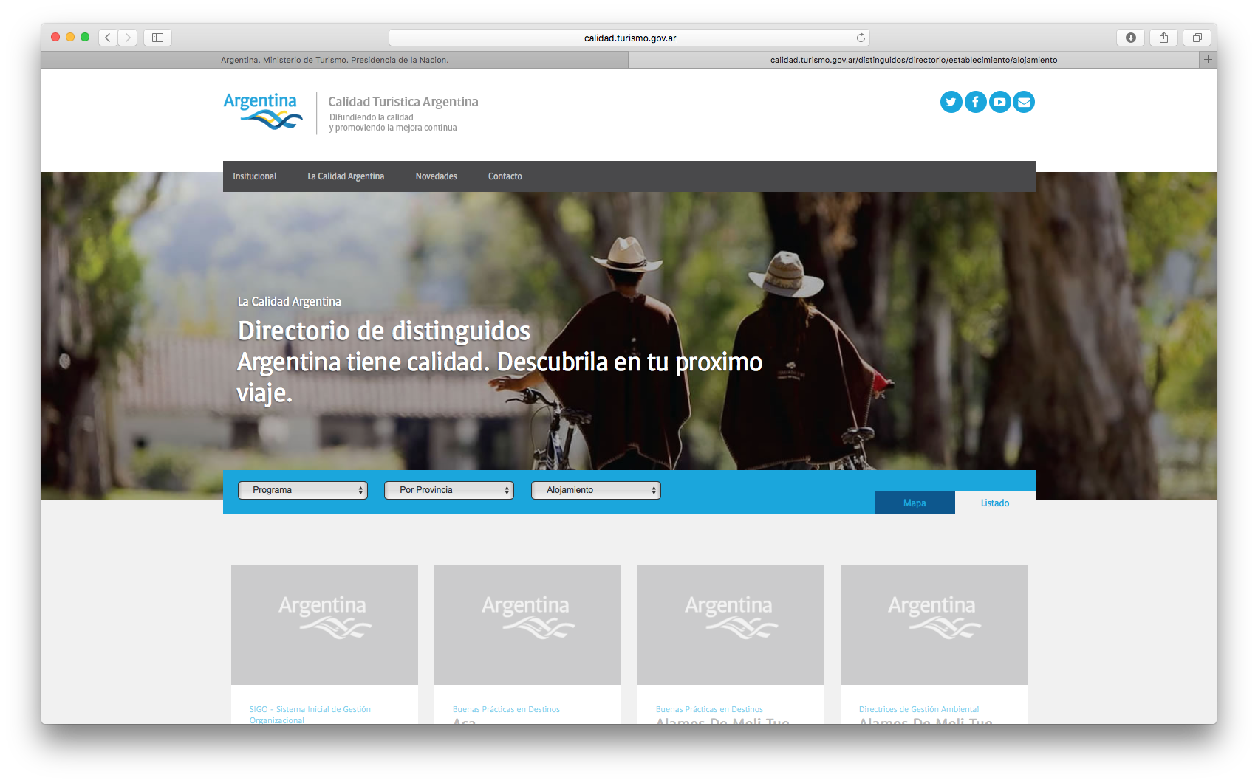Image resolution: width=1258 pixels, height=783 pixels.
Task: Click the address bar URL field
Action: point(628,38)
